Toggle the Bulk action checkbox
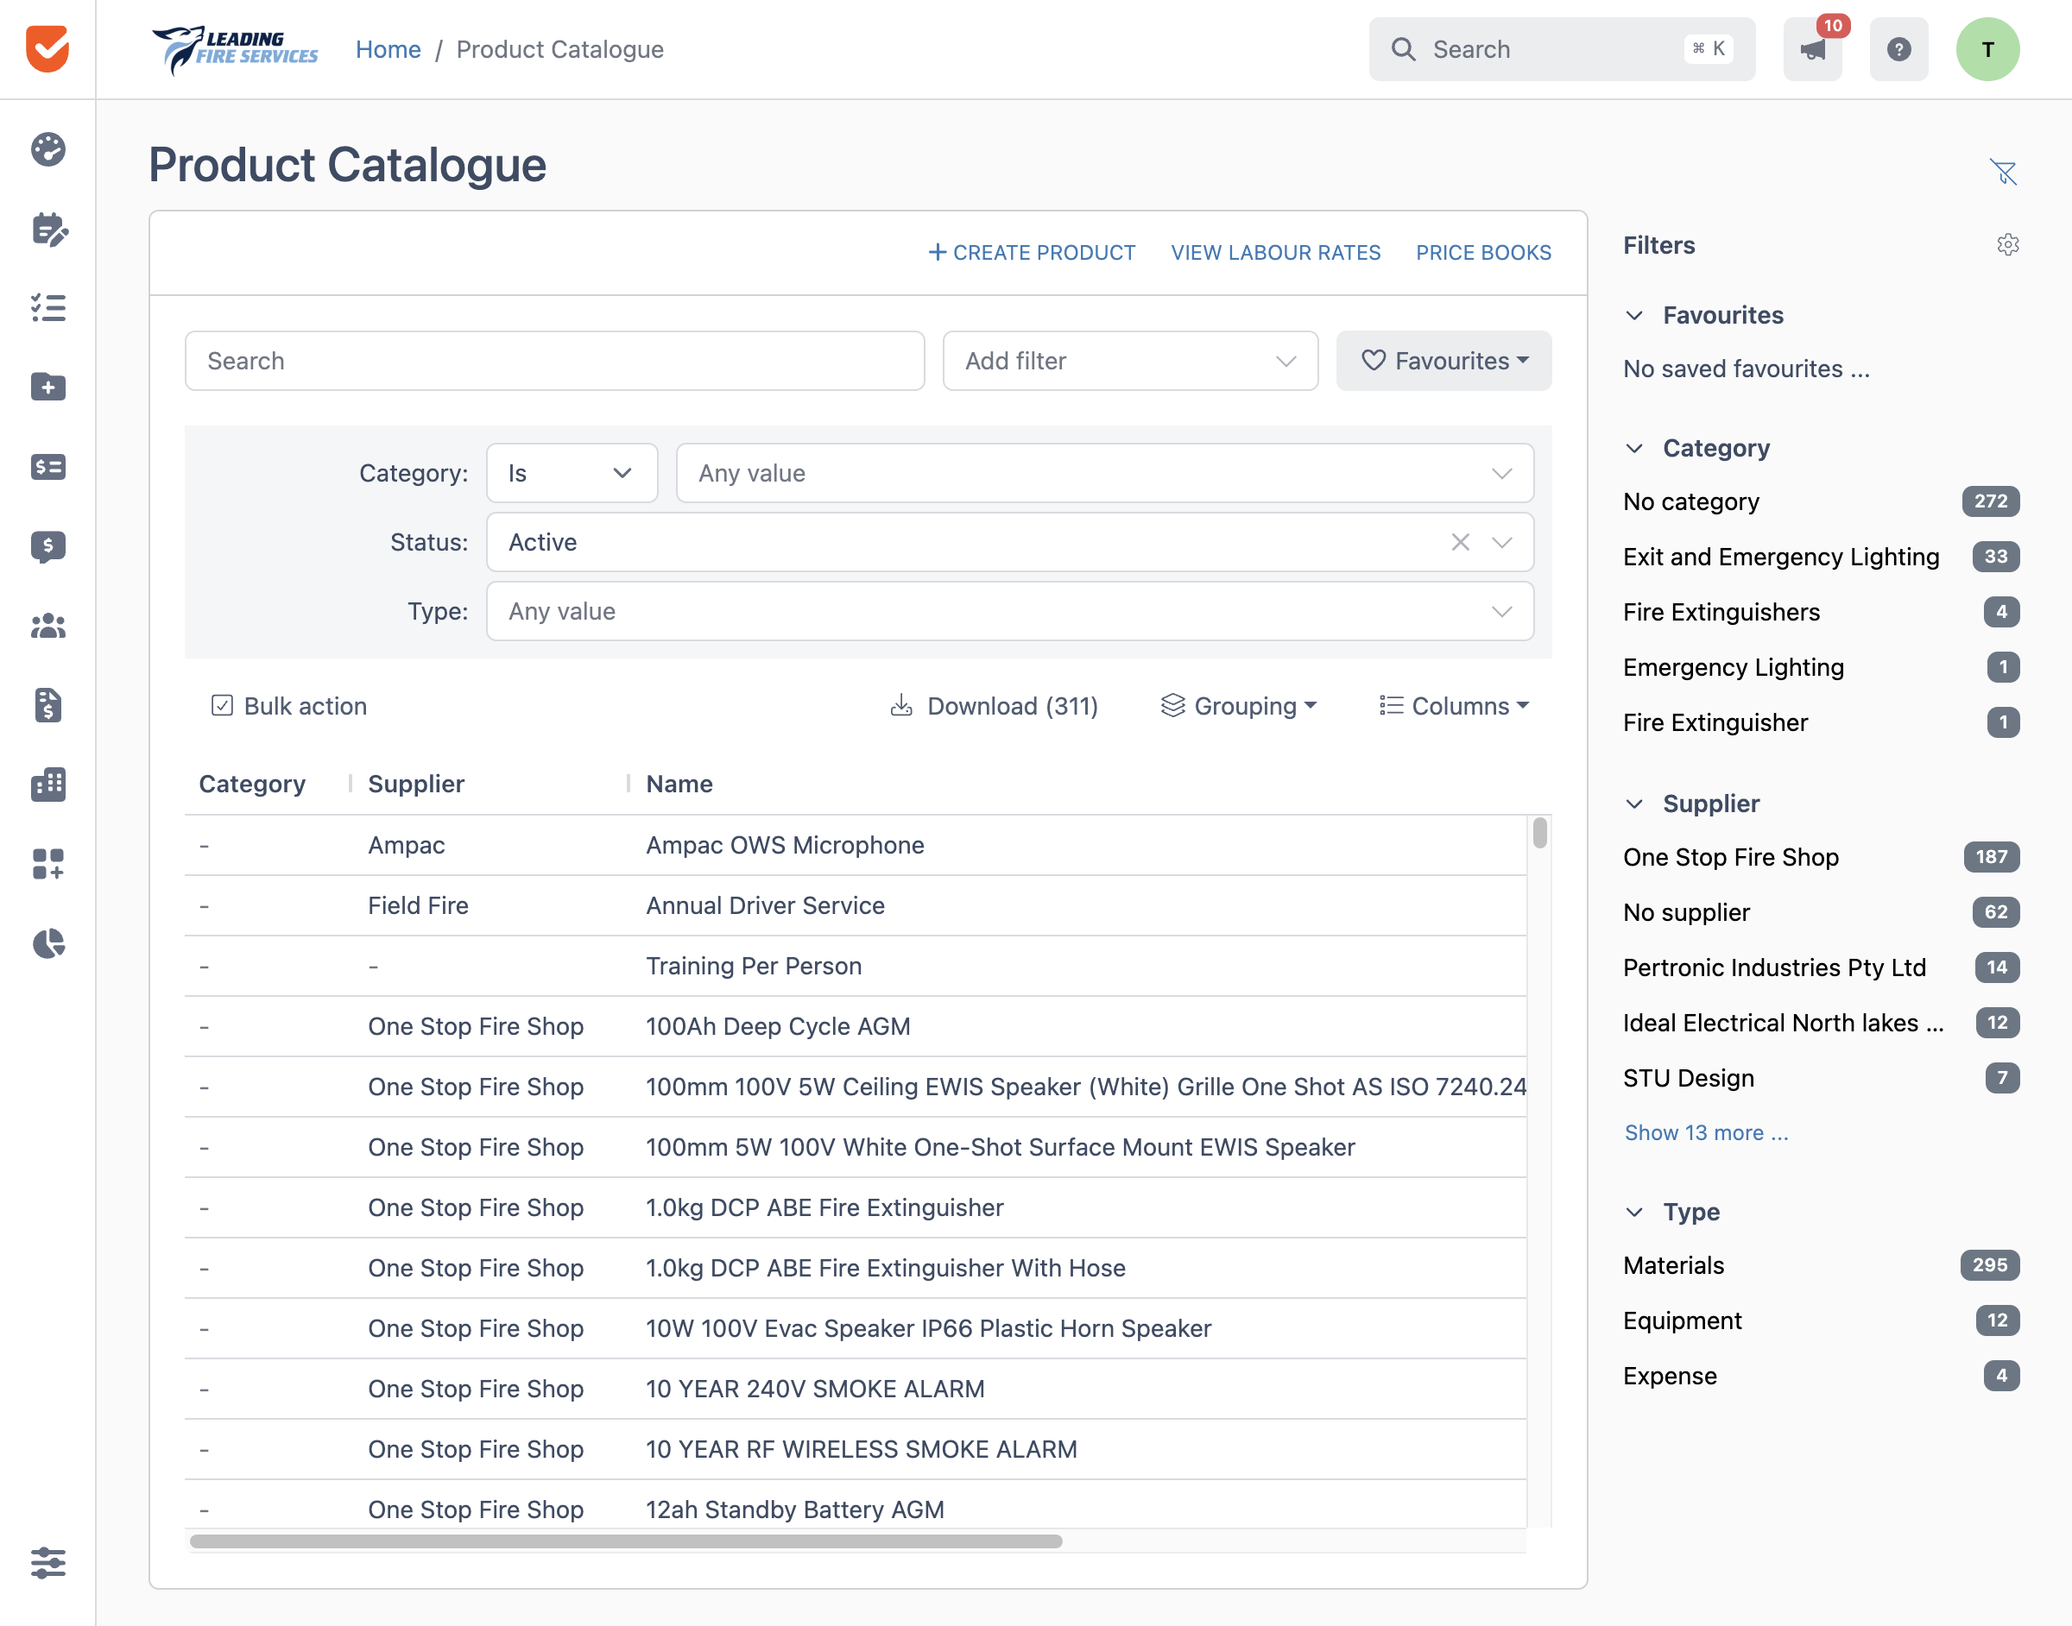This screenshot has height=1626, width=2072. tap(222, 705)
